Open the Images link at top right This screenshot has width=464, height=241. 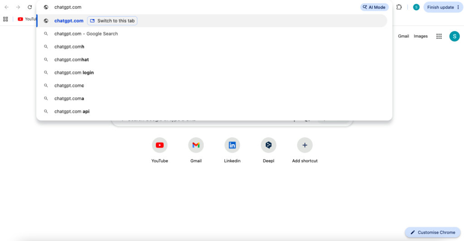pyautogui.click(x=420, y=36)
